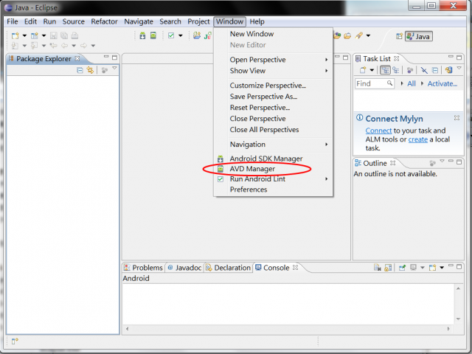
Task: Click the Open Type toolbar icon
Action: (197, 36)
